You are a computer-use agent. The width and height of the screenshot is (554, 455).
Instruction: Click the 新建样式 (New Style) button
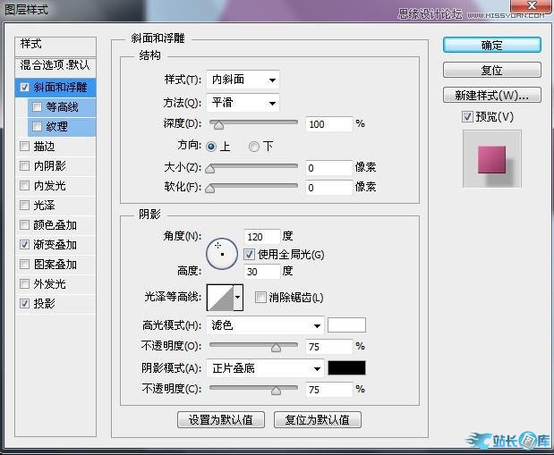click(x=491, y=95)
